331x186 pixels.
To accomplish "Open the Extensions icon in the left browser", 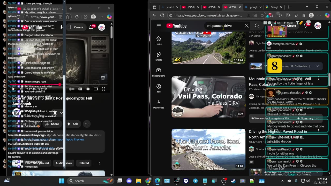I will coord(77,17).
